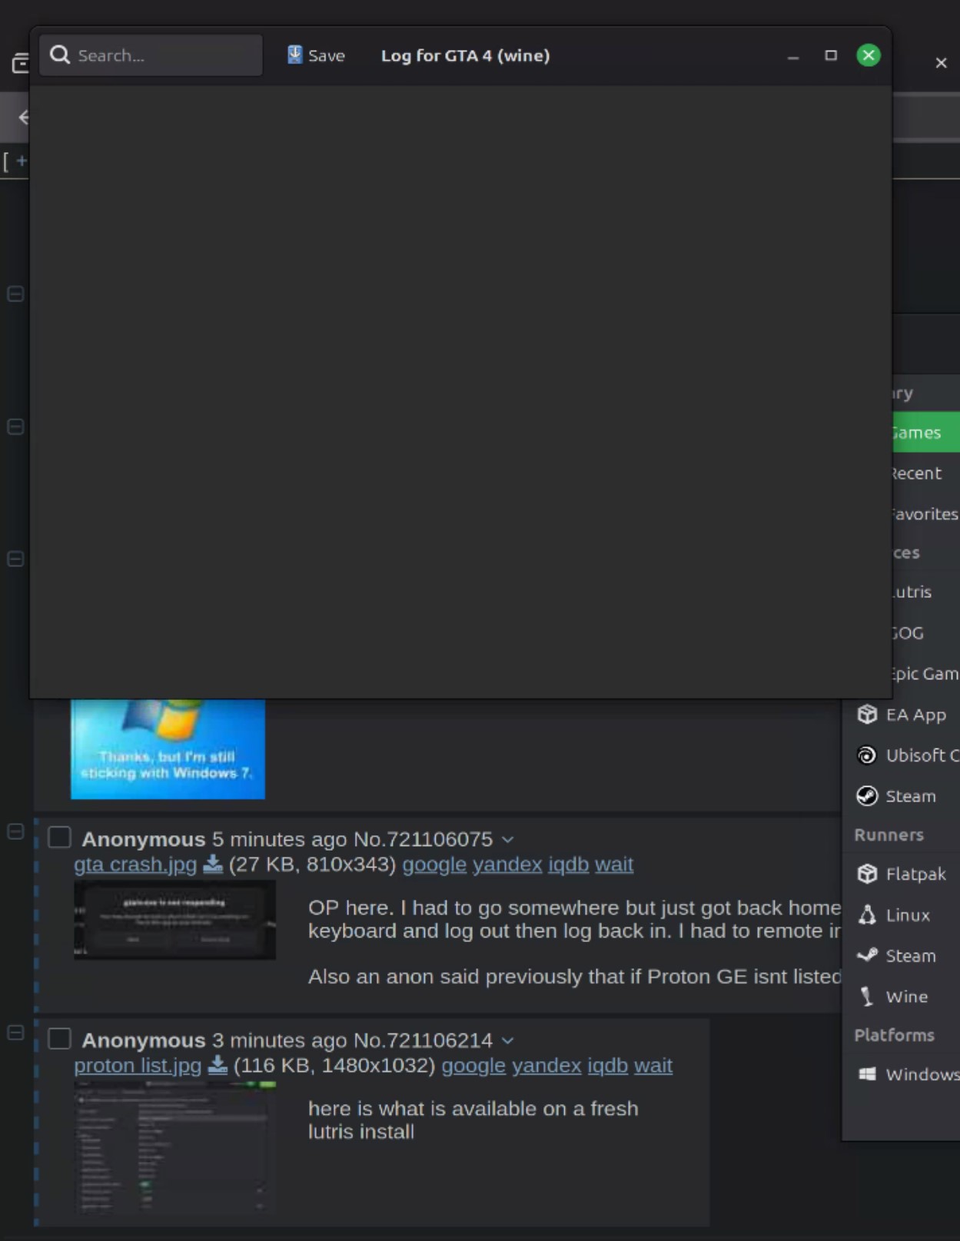960x1241 pixels.
Task: Expand proton list.jpg thumbnail
Action: tap(174, 1148)
